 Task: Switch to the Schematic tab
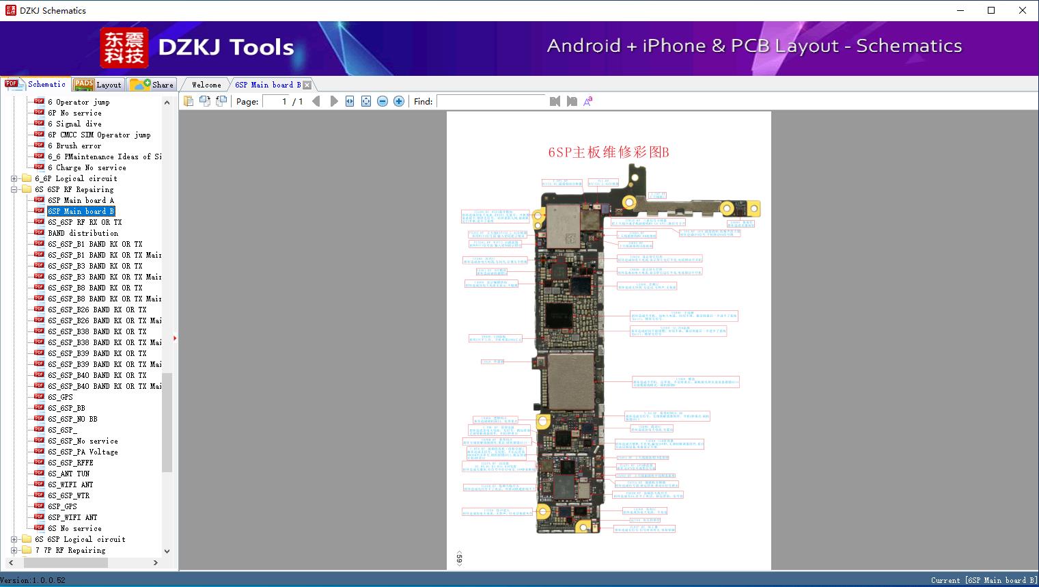[36, 84]
